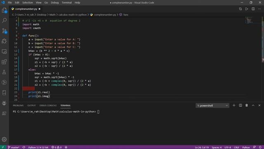Open the Git graph circle icon in activity bar
Viewport: 264px width, 149px height.
(4, 82)
